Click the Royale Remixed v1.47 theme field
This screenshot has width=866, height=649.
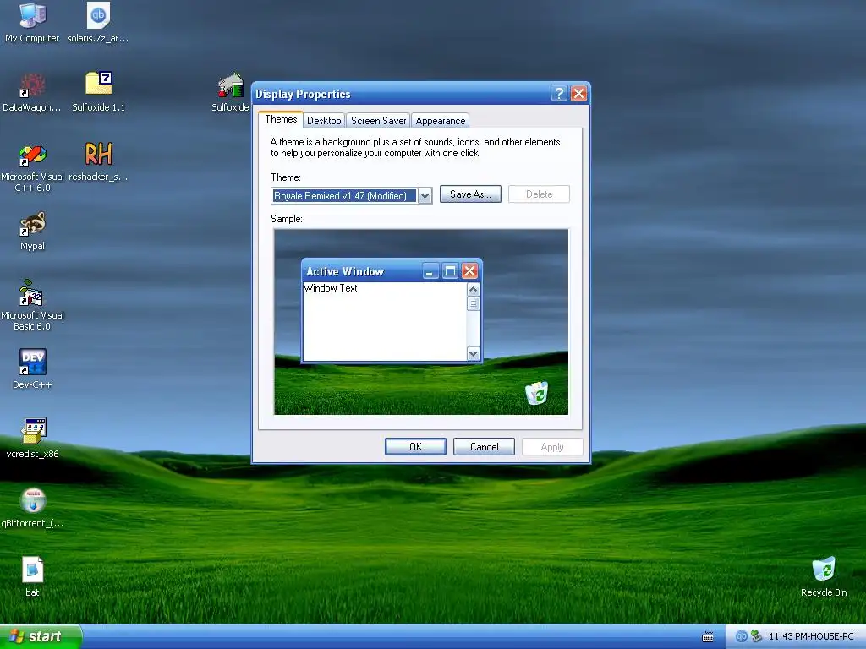pos(344,195)
